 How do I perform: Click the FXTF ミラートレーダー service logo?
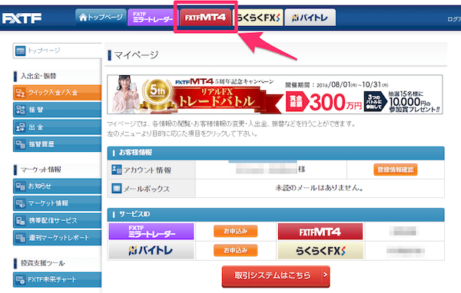(x=151, y=232)
